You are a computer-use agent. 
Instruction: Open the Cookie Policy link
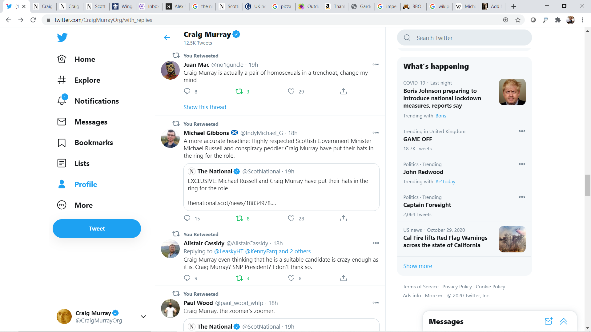pos(490,287)
